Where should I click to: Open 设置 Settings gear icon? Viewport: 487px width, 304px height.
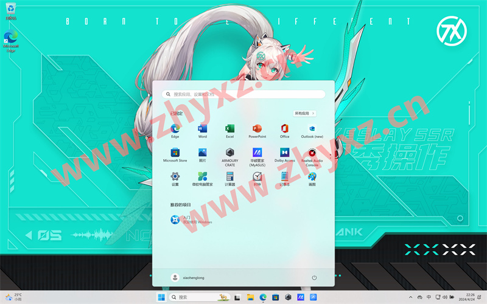(x=175, y=179)
